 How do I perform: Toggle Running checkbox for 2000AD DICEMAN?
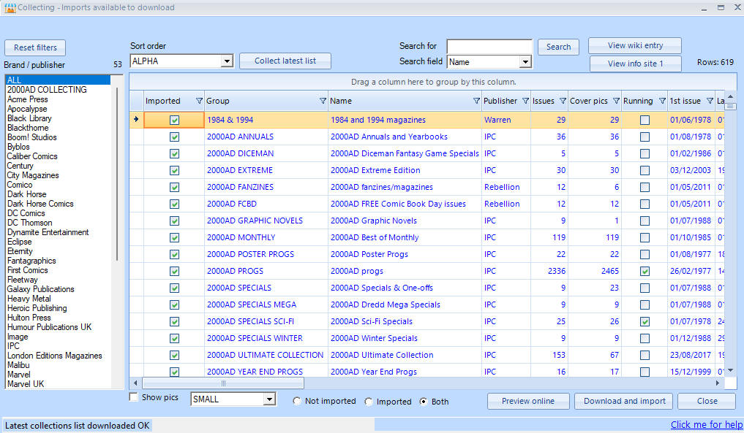645,154
